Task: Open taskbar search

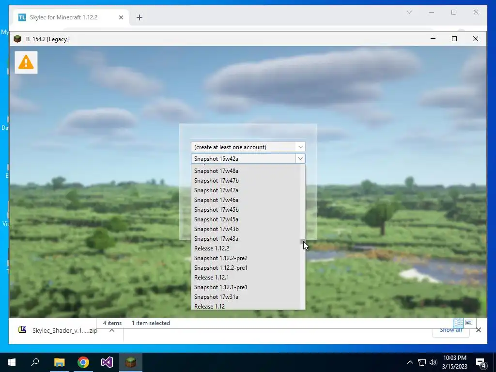Action: [x=35, y=362]
